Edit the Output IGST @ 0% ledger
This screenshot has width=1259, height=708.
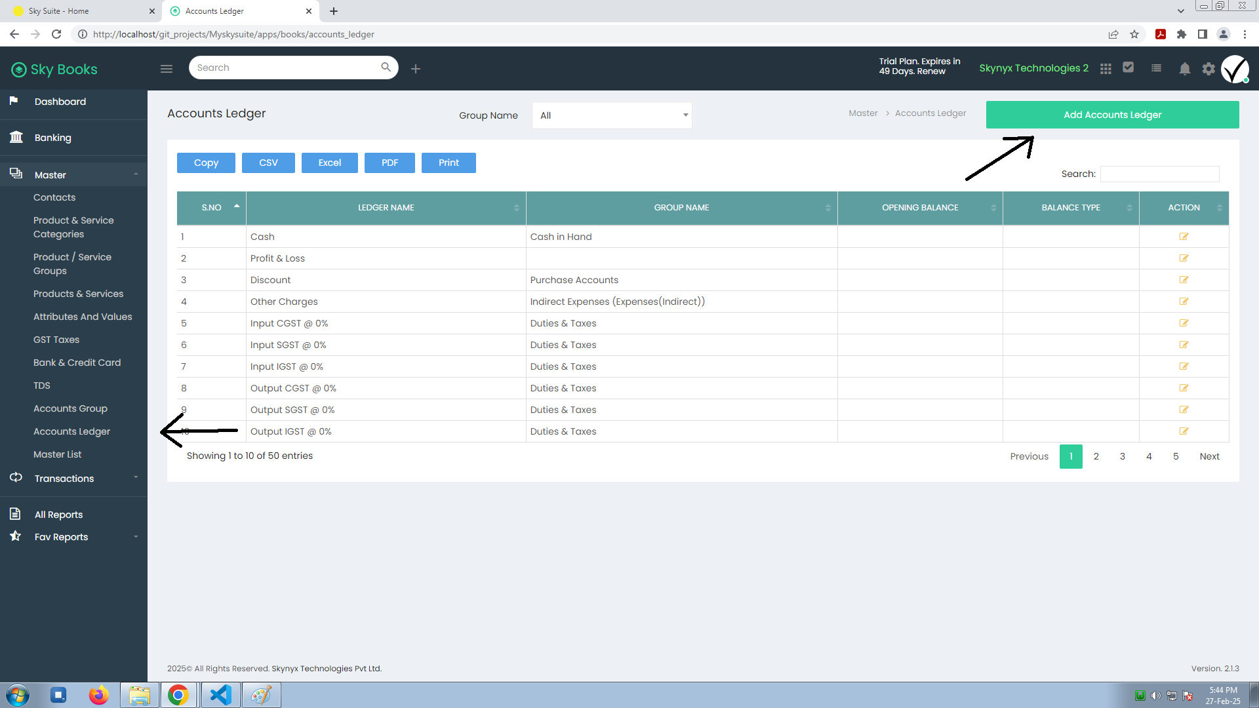click(x=1184, y=431)
